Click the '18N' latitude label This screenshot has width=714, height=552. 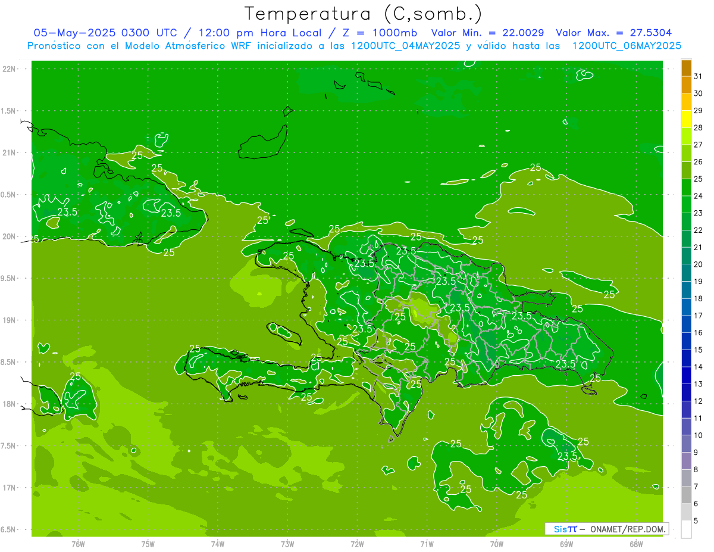(x=10, y=404)
